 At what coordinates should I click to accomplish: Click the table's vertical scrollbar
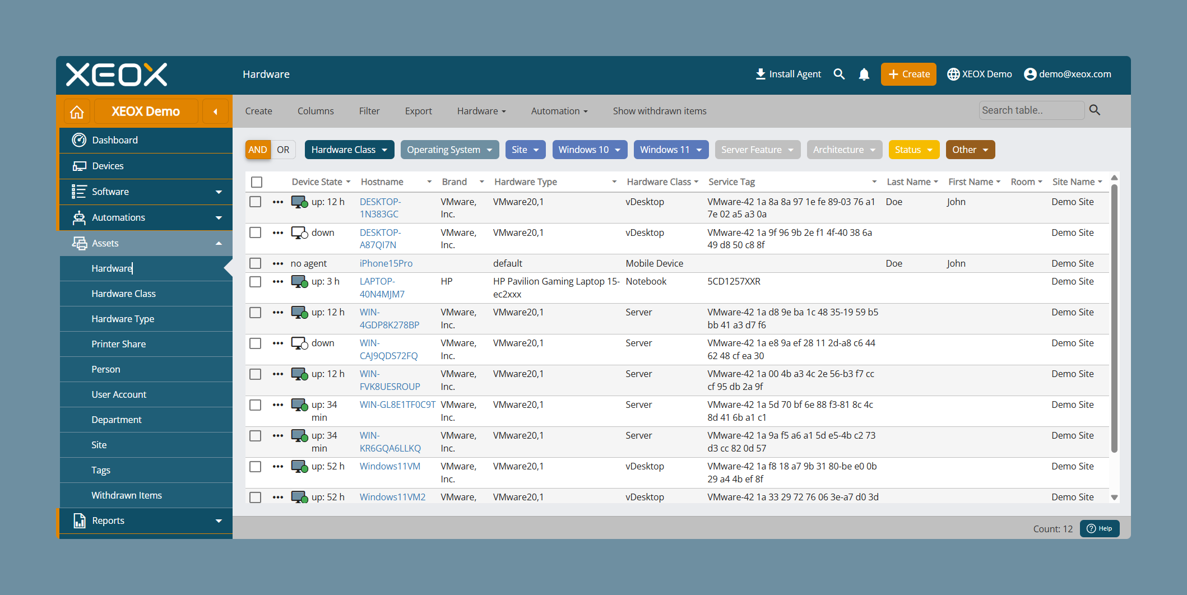[x=1114, y=319]
